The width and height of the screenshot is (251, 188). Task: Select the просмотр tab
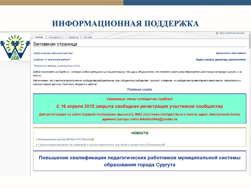[x=74, y=37]
